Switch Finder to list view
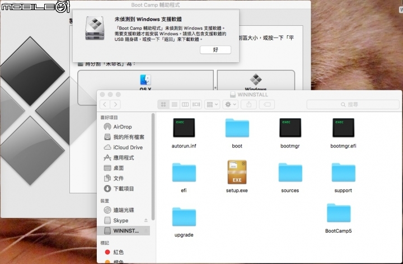 pyautogui.click(x=174, y=104)
